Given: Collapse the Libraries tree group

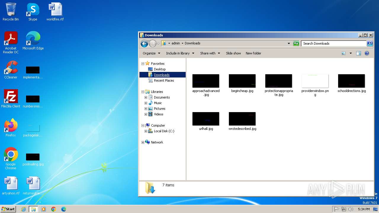Looking at the screenshot, I should [x=143, y=92].
